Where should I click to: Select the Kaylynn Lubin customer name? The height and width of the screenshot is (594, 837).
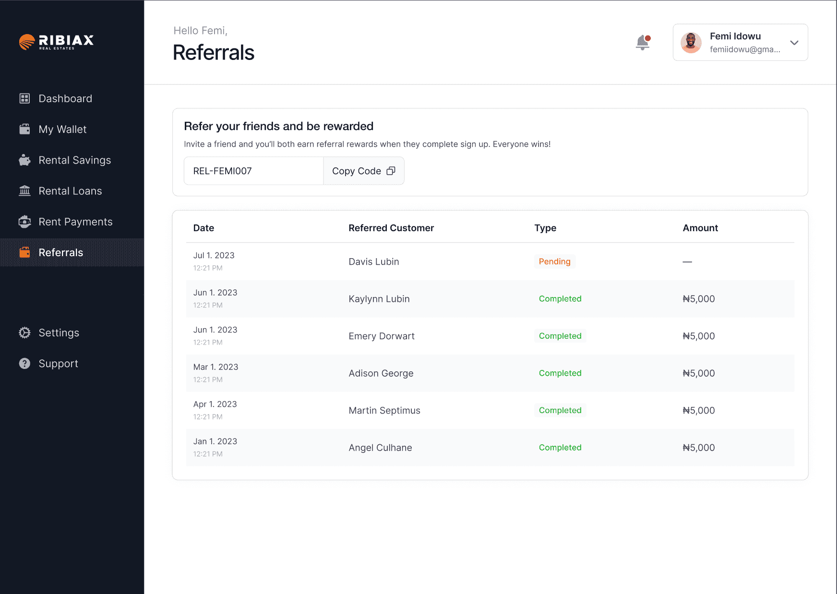click(x=379, y=299)
